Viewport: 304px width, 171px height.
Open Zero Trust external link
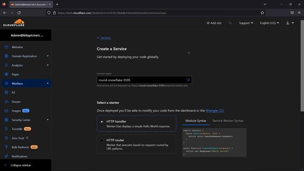(20, 138)
